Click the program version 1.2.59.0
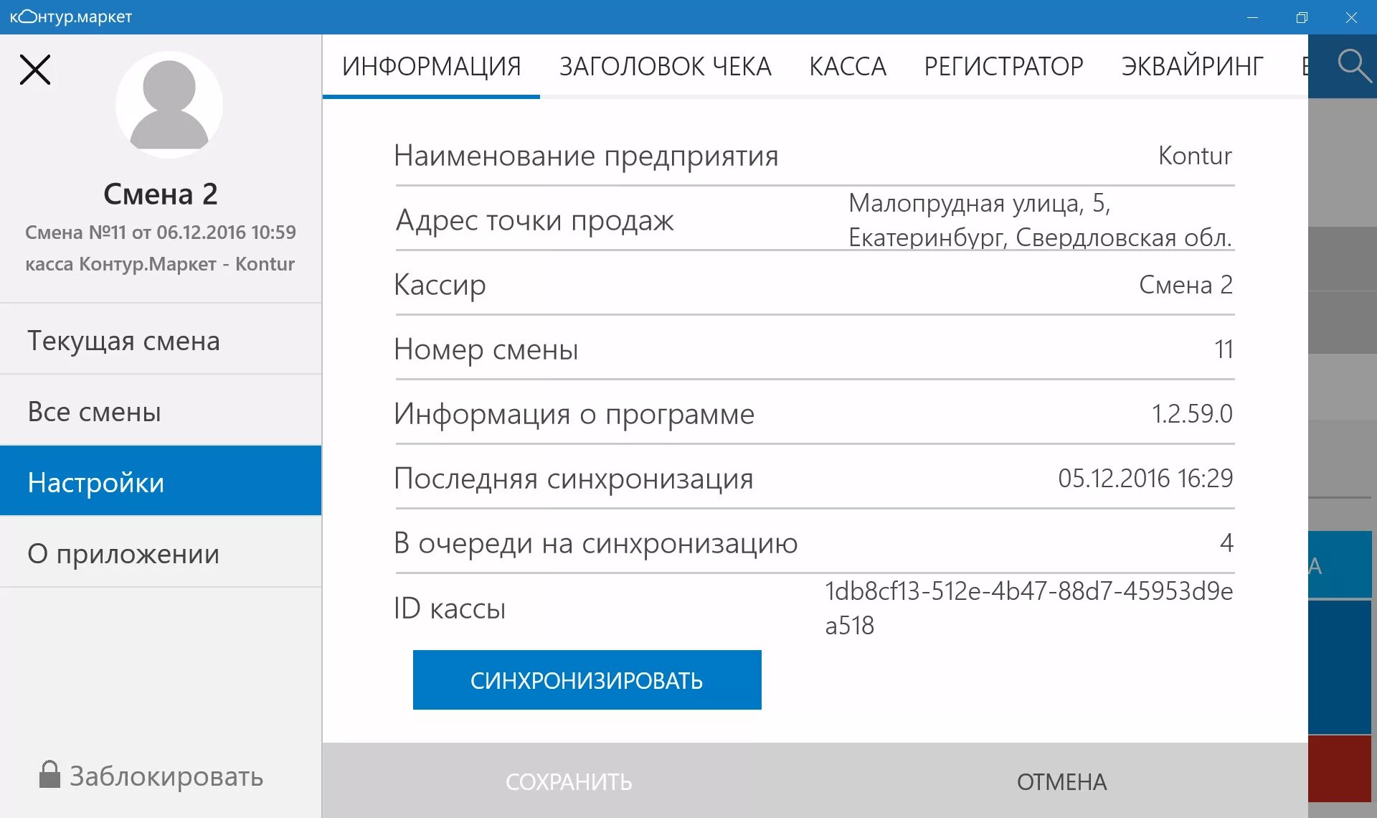 click(x=1192, y=413)
